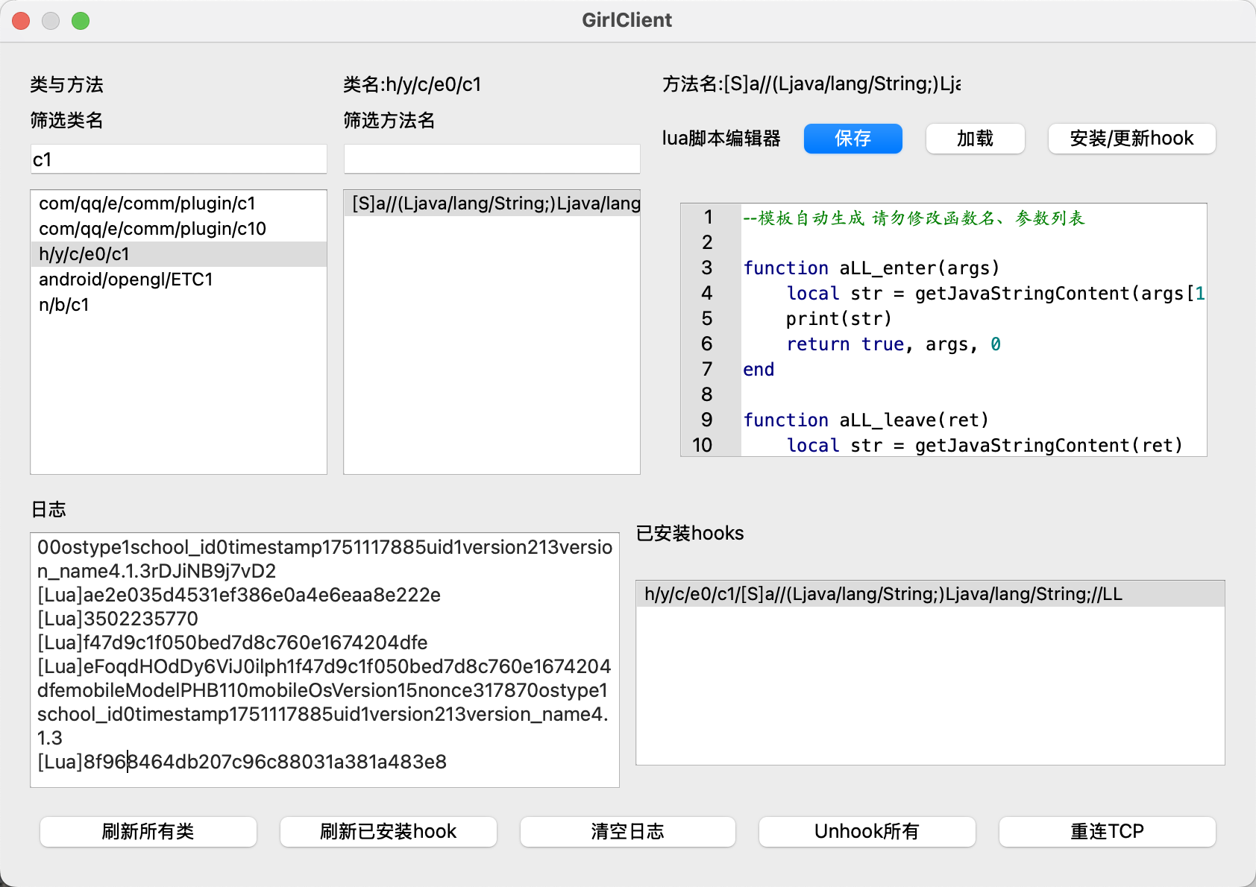Click the 保存 button to save the Lua script
Viewport: 1256px width, 887px height.
pyautogui.click(x=852, y=139)
